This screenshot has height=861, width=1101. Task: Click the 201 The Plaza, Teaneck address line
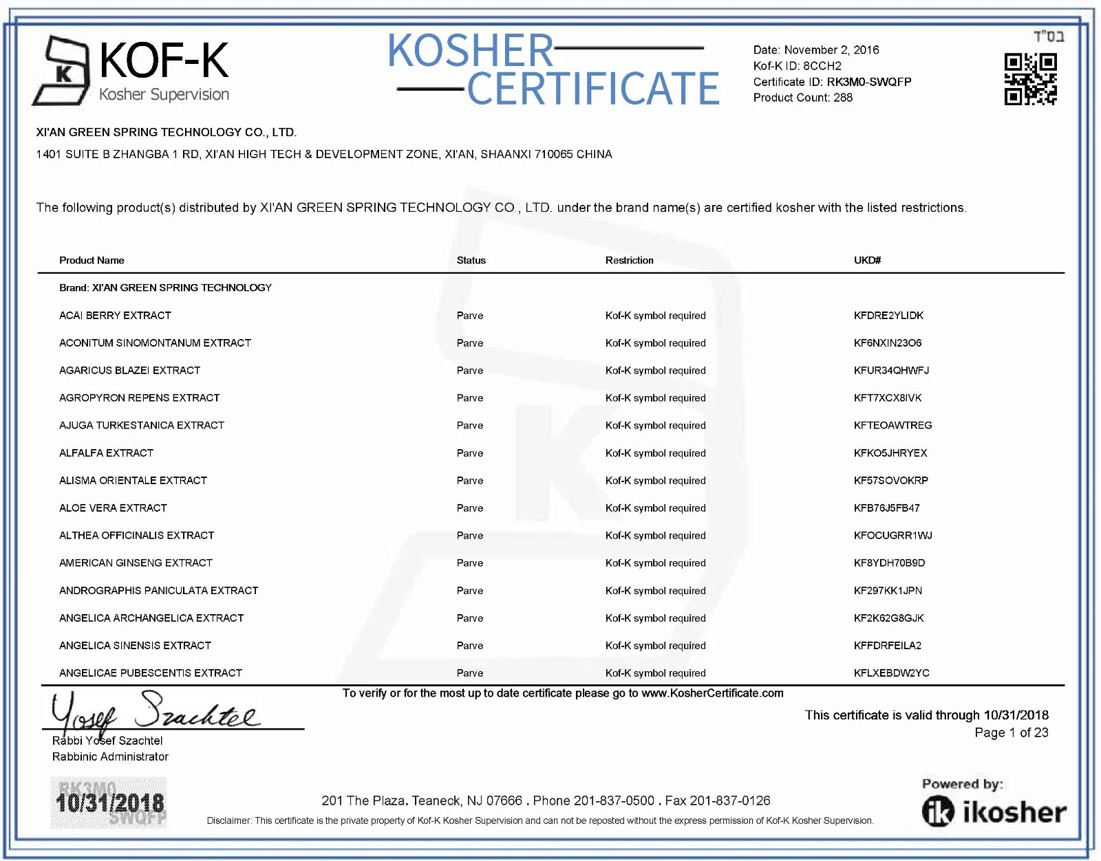546,800
